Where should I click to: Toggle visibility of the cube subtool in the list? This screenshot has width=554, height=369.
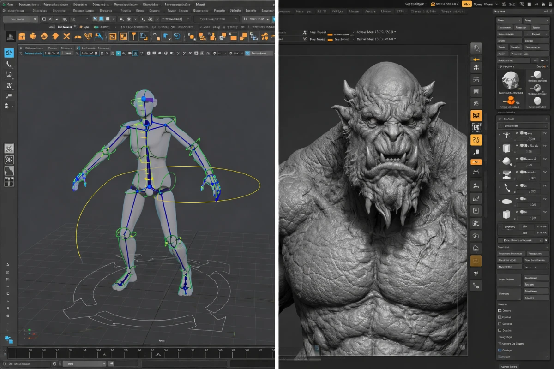pyautogui.click(x=517, y=146)
